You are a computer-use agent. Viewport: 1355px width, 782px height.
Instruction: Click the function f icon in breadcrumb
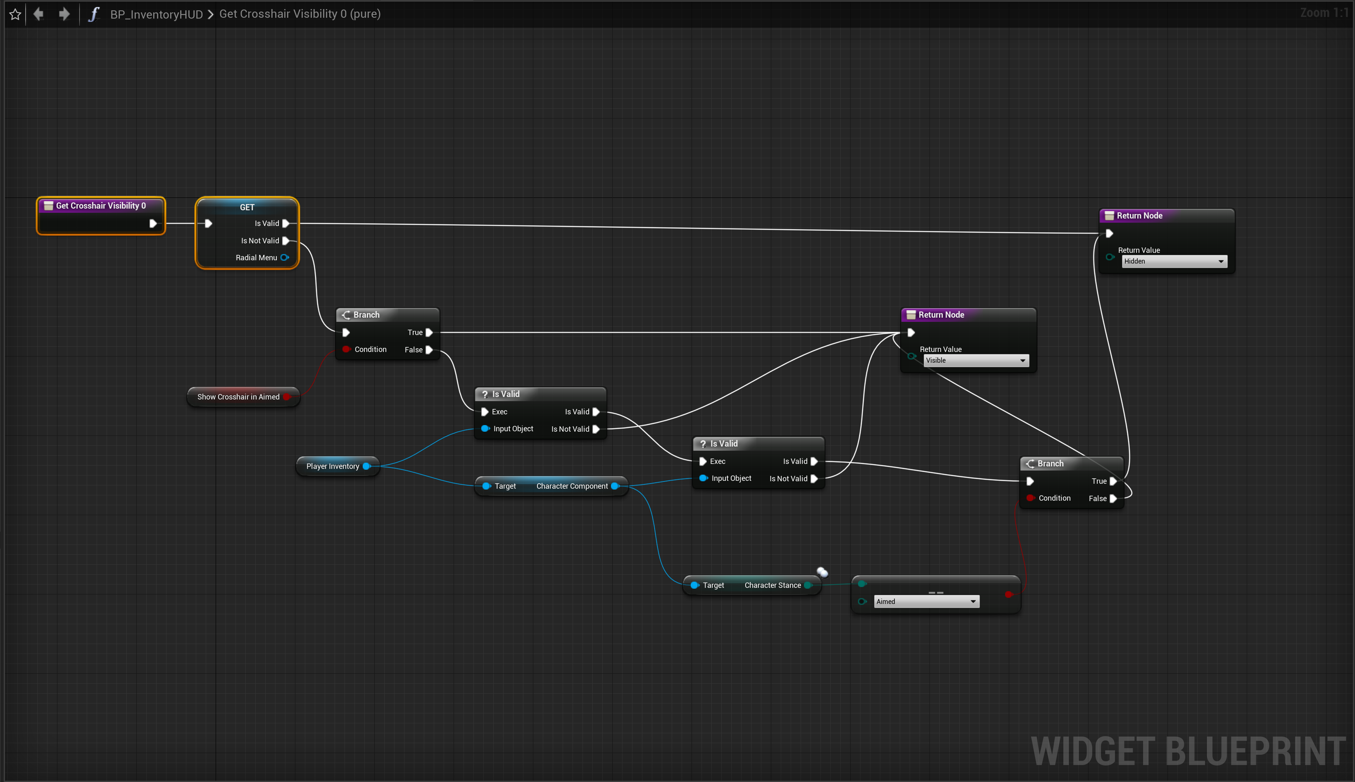click(93, 14)
